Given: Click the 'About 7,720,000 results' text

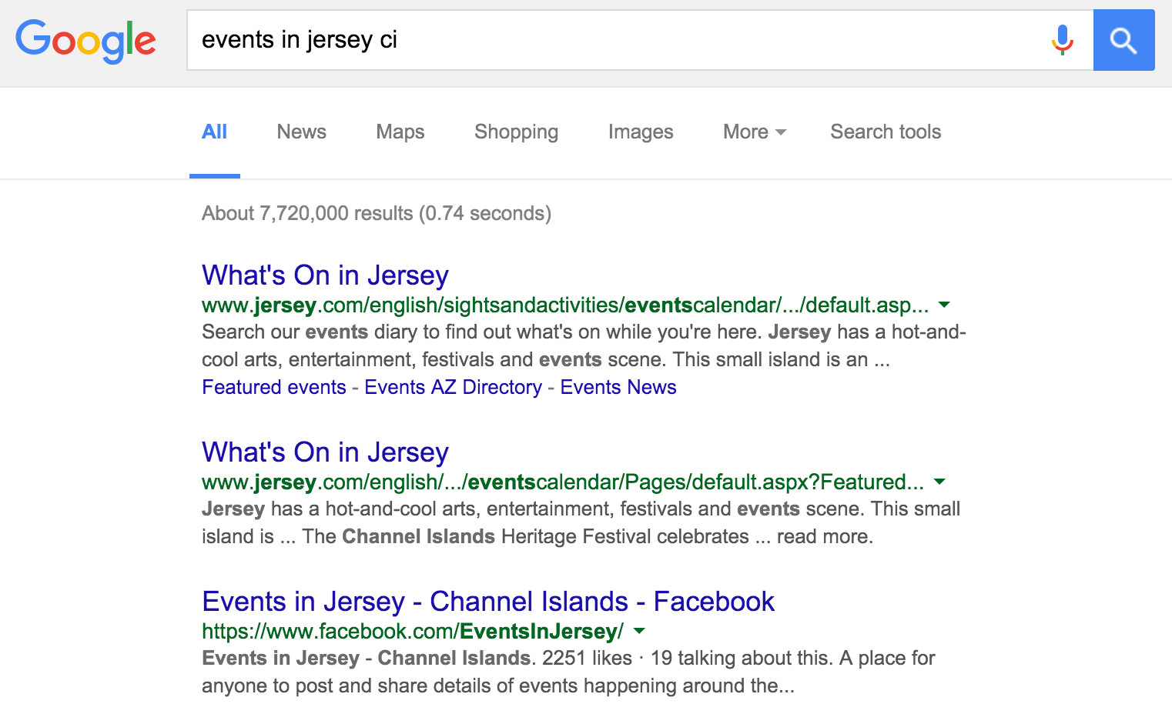Looking at the screenshot, I should [377, 213].
